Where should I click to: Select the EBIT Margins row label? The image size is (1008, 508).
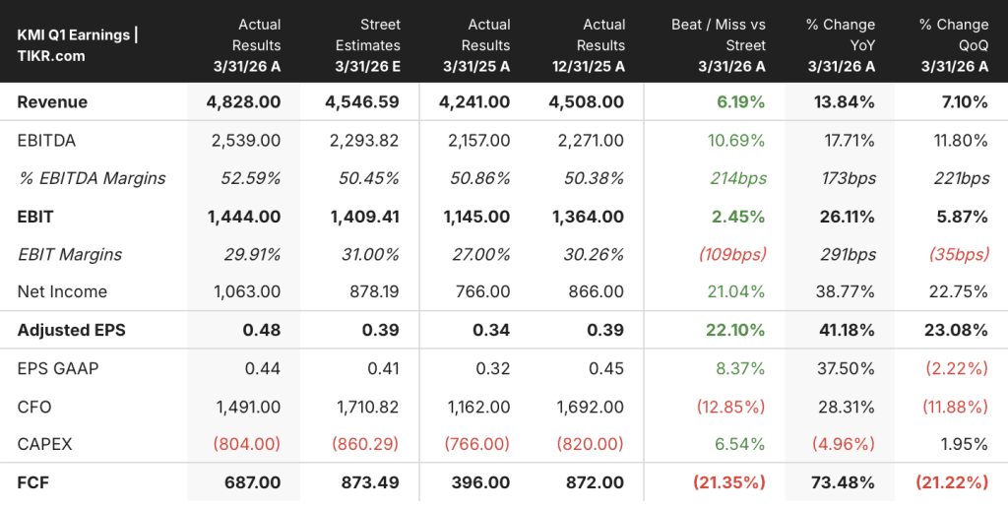(x=70, y=255)
